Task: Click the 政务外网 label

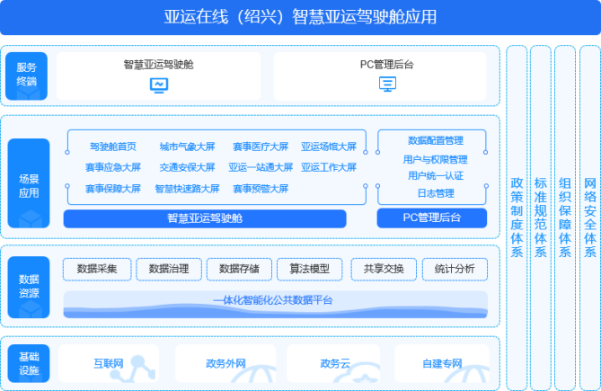Action: click(x=225, y=364)
